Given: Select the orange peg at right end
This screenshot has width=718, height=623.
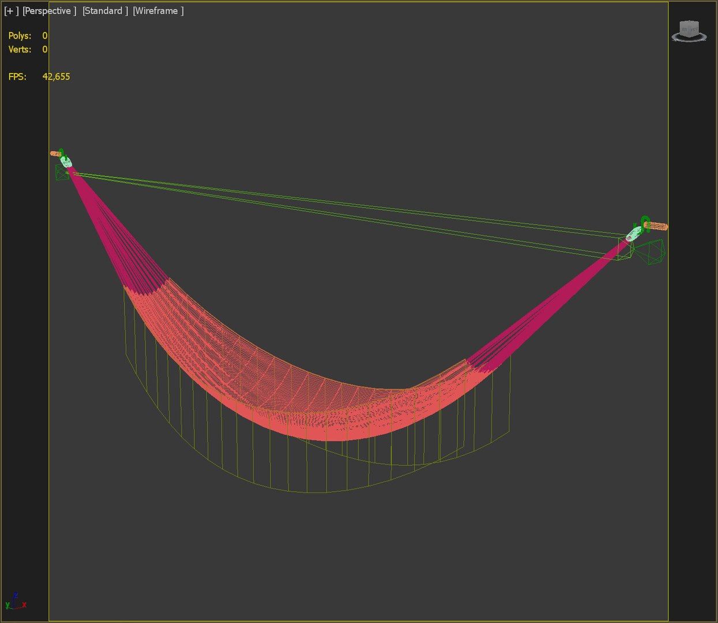Looking at the screenshot, I should pyautogui.click(x=659, y=226).
